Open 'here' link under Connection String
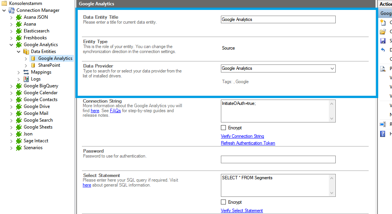Viewport: 392px width, 214px height. coord(95,110)
